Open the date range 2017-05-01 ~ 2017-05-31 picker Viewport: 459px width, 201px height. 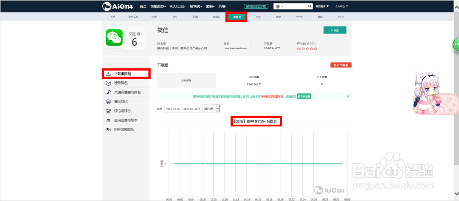(183, 109)
